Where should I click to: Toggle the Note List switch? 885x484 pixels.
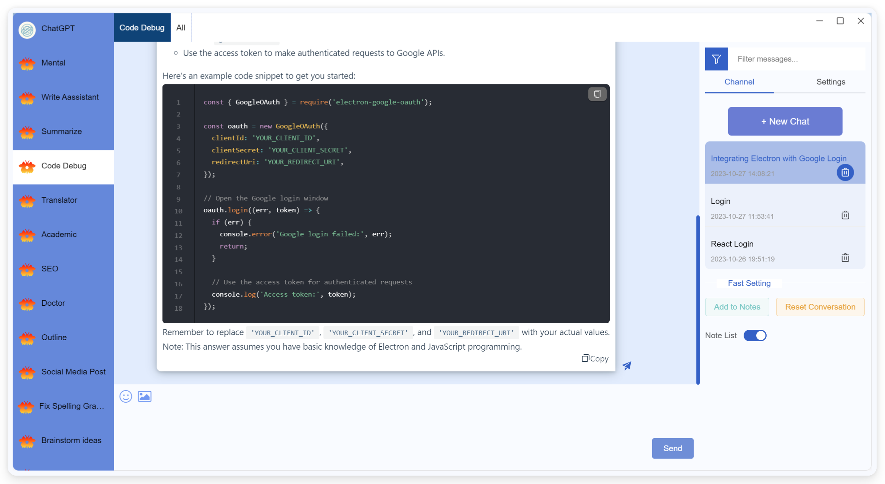coord(755,336)
